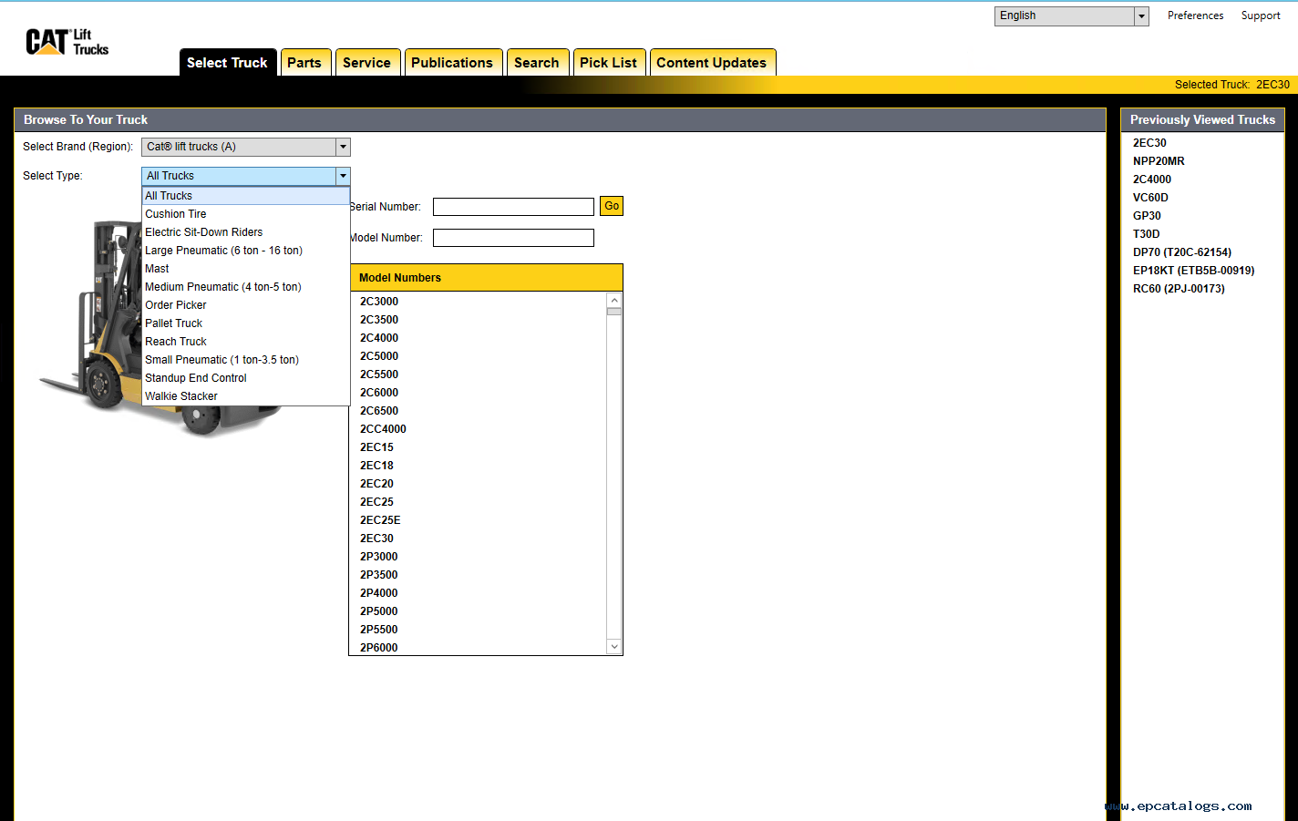
Task: Select Reach Truck option
Action: 246,342
